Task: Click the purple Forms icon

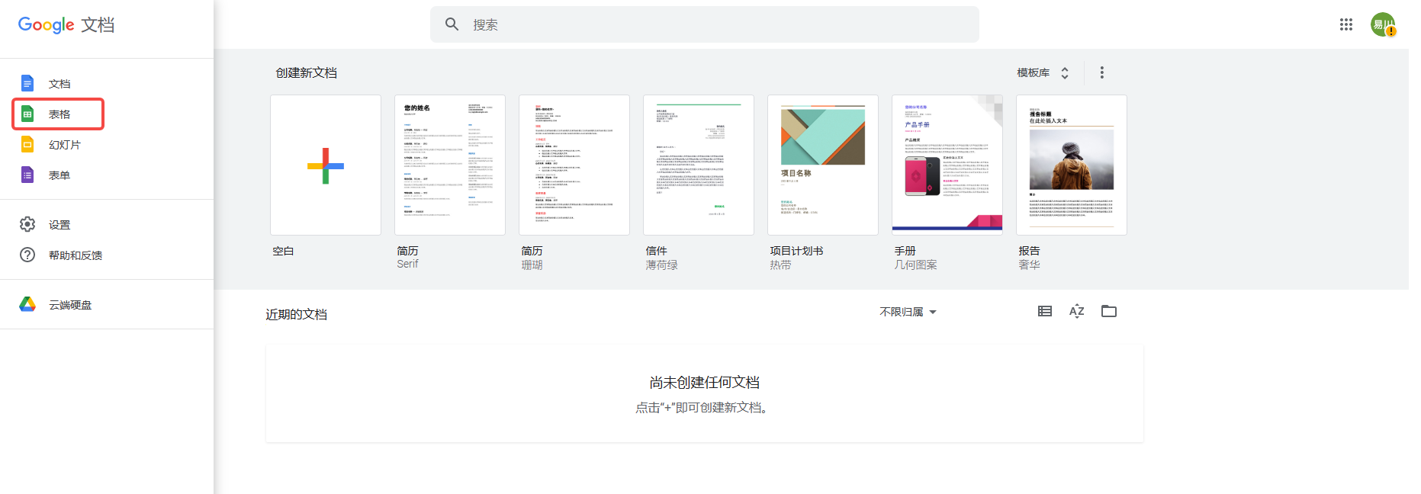Action: [x=27, y=175]
